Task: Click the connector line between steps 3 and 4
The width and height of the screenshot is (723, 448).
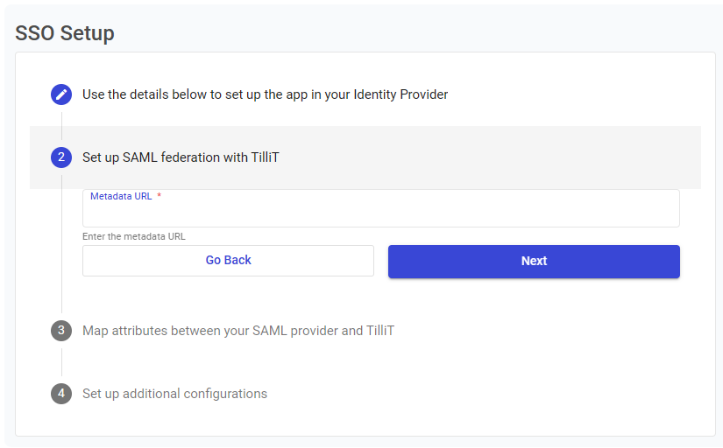Action: (x=61, y=362)
